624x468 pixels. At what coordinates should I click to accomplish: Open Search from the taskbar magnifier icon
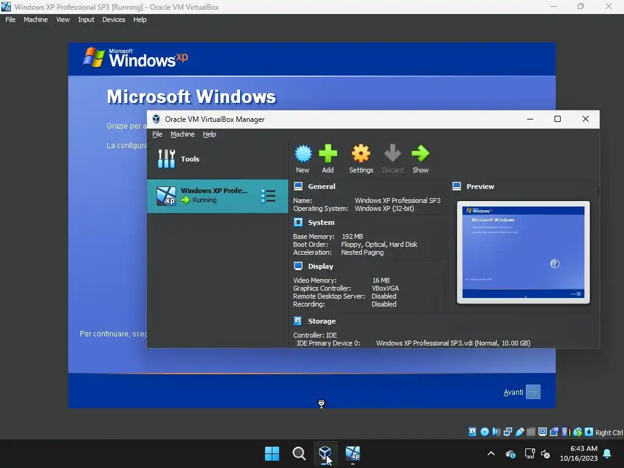click(x=299, y=453)
